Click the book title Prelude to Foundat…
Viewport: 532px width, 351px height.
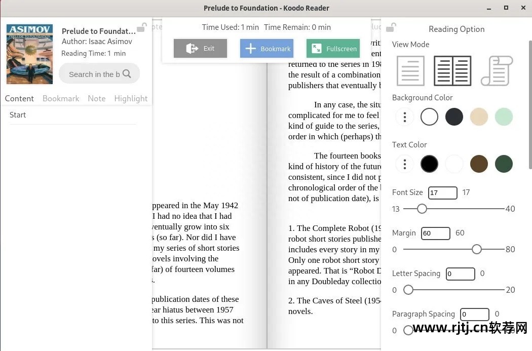(x=99, y=31)
